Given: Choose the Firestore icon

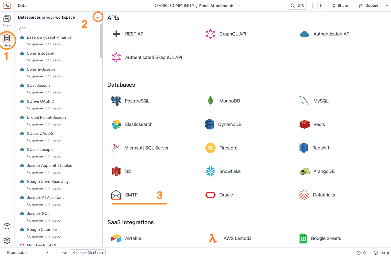Looking at the screenshot, I should click(x=210, y=148).
